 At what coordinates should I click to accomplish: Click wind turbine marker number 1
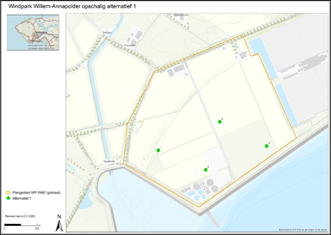coord(158,150)
